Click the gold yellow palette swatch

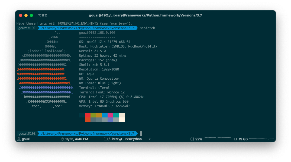pos(99,115)
